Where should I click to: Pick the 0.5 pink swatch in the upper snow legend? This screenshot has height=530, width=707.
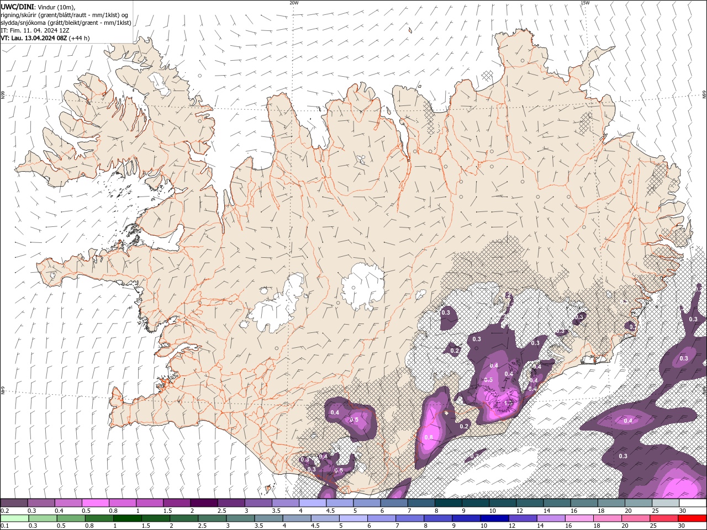pos(96,503)
